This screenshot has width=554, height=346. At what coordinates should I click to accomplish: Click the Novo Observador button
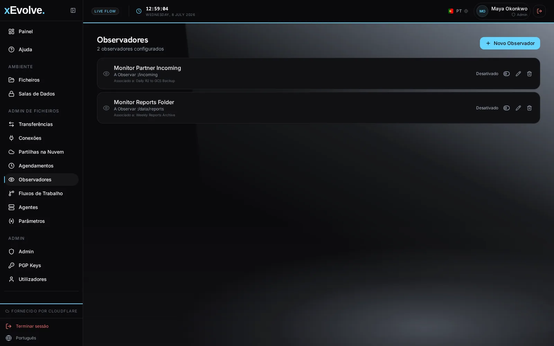click(x=510, y=43)
